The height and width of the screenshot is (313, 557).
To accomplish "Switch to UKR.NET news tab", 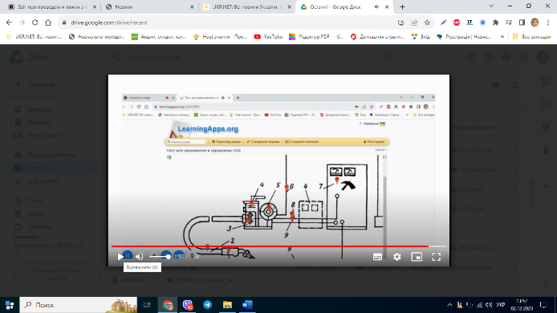I will pyautogui.click(x=247, y=6).
